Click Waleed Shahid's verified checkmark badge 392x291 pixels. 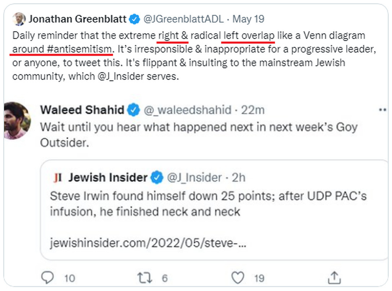pos(134,110)
